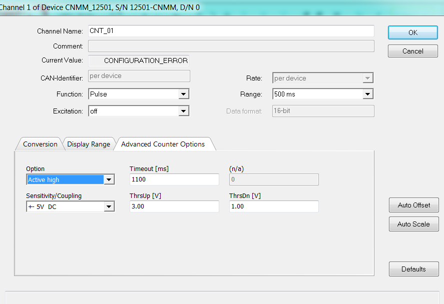Open the Range dropdown showing 500 ms

click(x=323, y=94)
